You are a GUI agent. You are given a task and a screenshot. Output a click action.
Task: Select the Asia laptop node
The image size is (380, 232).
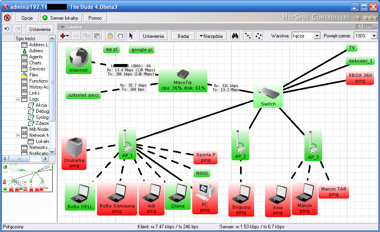278,200
